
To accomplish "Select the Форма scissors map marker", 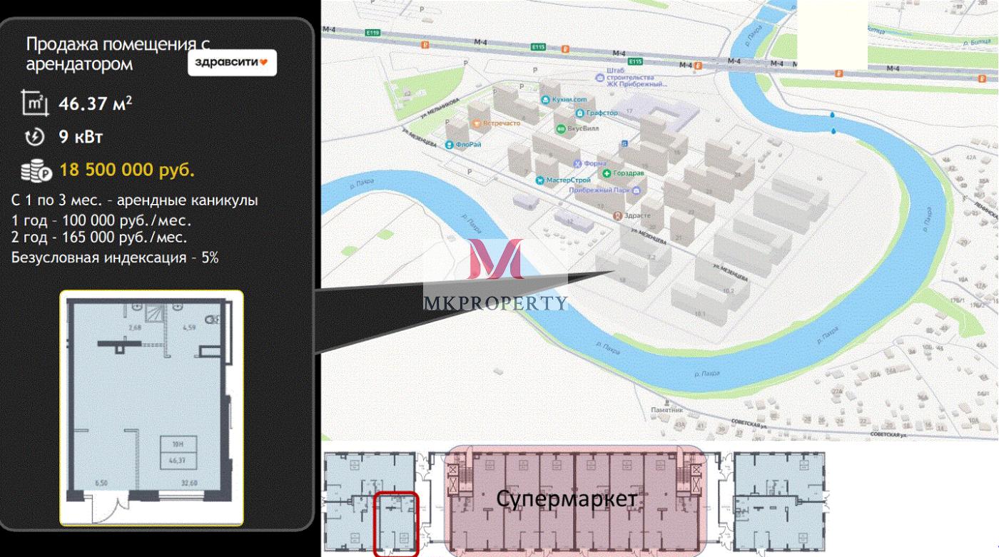I will pos(577,162).
